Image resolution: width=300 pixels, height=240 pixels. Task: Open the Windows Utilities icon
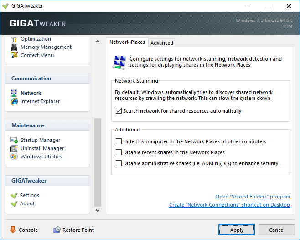14,157
